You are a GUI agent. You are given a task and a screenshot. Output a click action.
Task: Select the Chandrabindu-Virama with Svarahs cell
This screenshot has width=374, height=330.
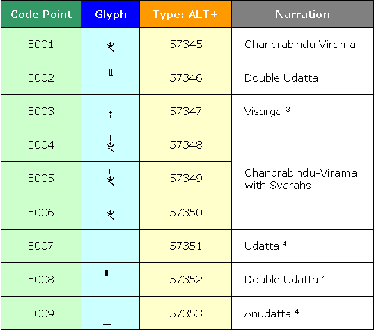coord(303,179)
